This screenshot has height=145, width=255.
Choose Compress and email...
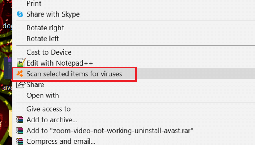(x=61, y=141)
